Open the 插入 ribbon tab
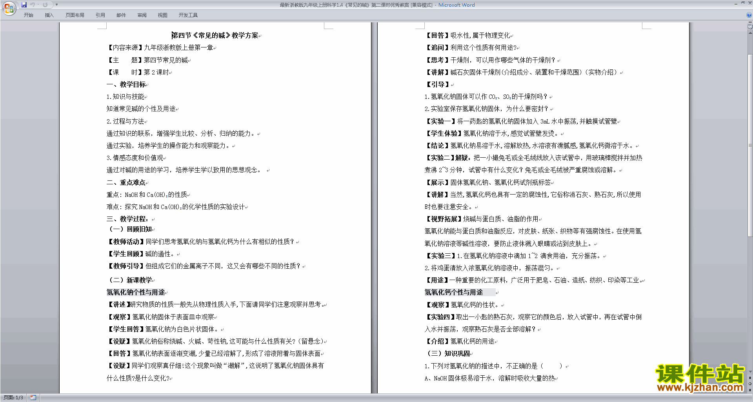The height and width of the screenshot is (402, 753). [49, 15]
